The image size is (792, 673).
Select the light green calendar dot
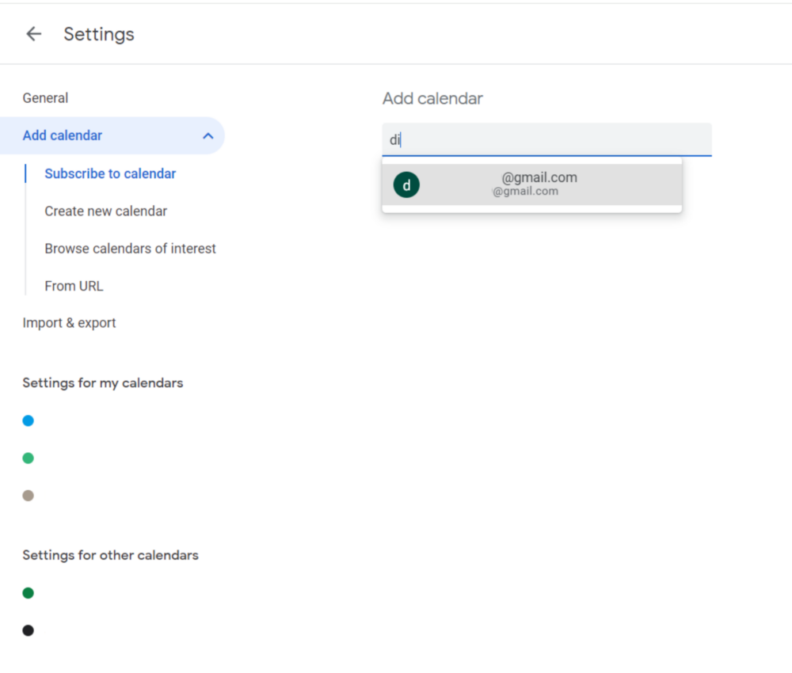point(29,458)
